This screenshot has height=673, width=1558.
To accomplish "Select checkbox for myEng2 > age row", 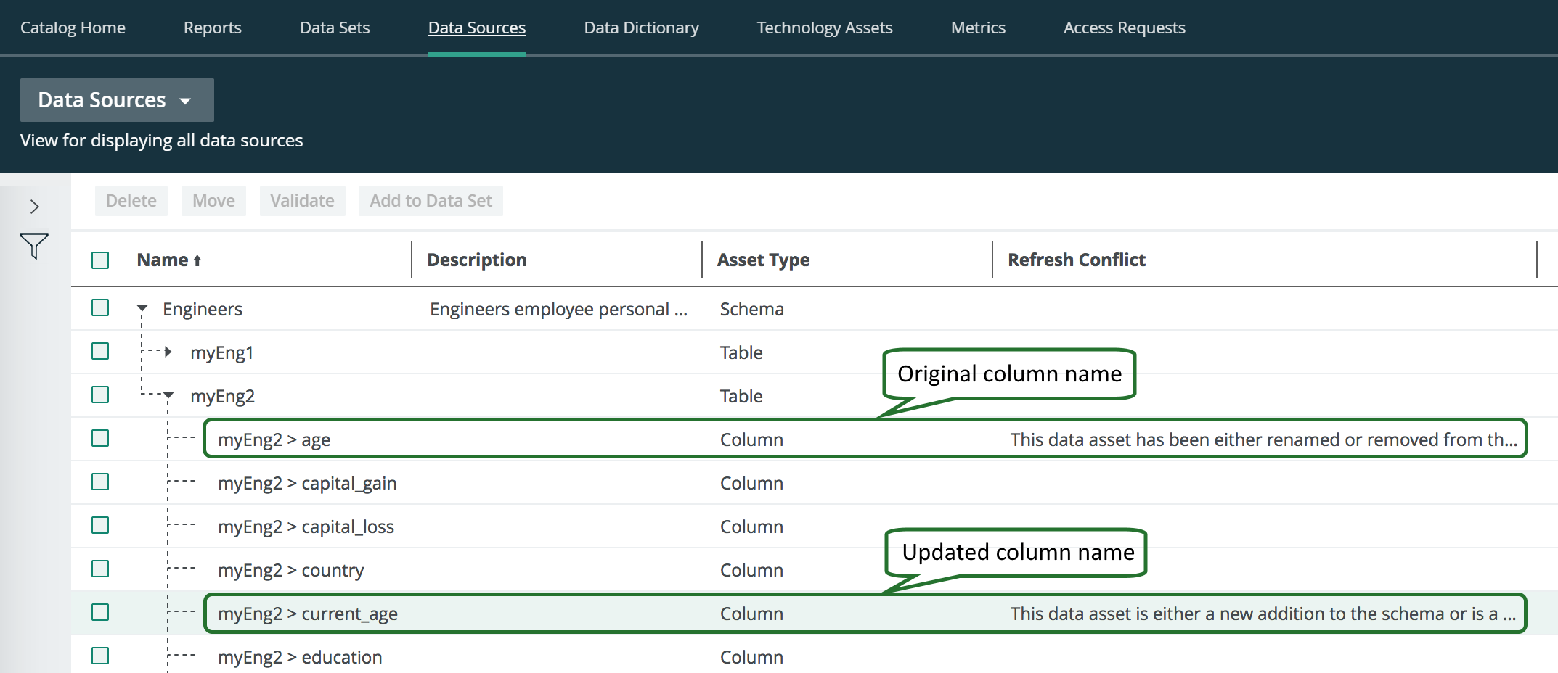I will [100, 439].
